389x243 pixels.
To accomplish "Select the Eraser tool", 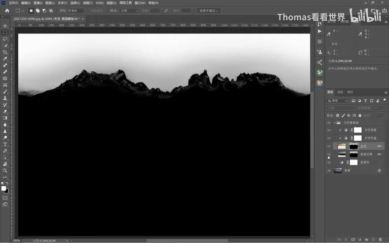I will 5,111.
